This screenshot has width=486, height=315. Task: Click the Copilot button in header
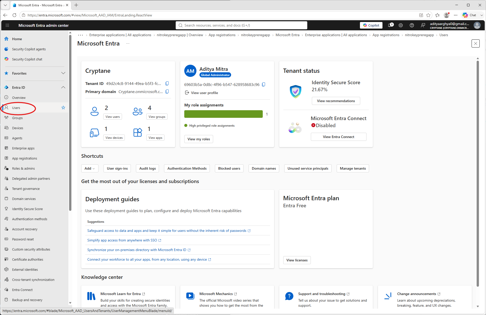(x=371, y=25)
